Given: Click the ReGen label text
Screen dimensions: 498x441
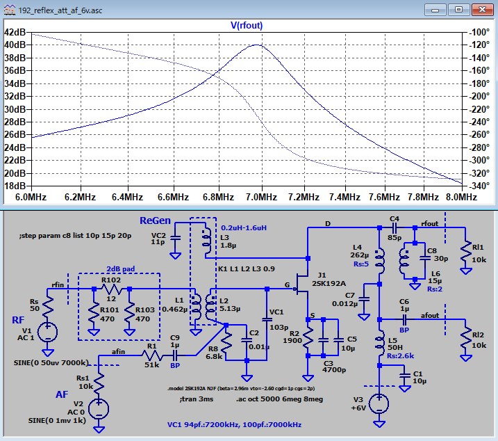Looking at the screenshot, I should 155,220.
